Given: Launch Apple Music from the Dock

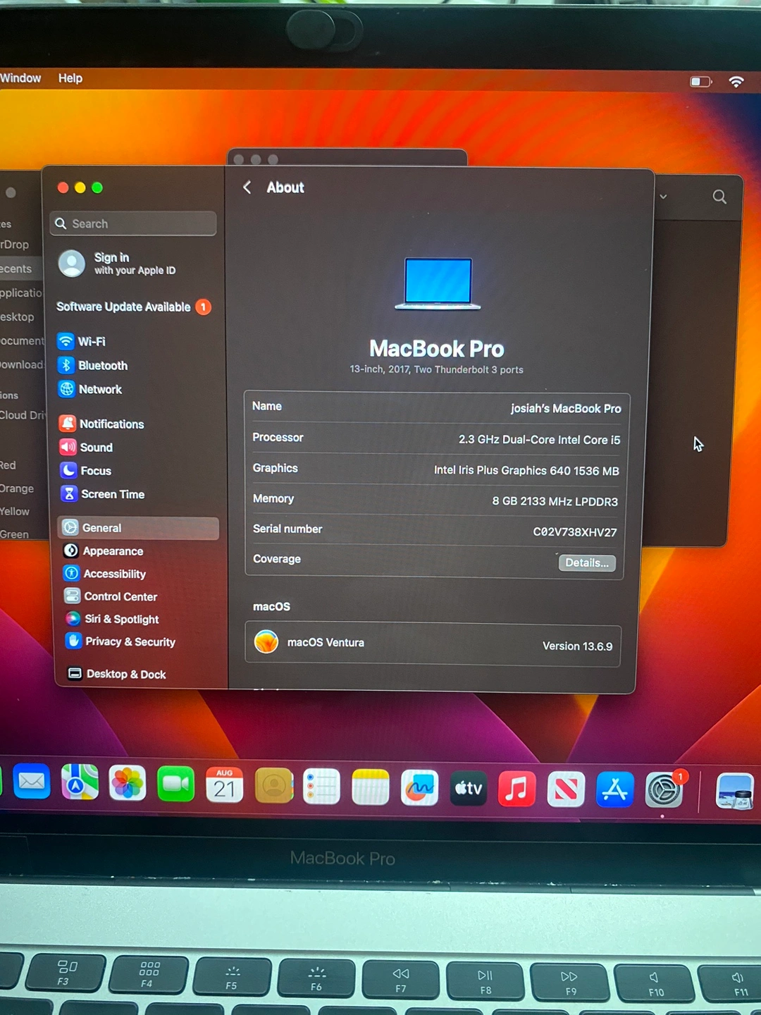Looking at the screenshot, I should click(516, 789).
